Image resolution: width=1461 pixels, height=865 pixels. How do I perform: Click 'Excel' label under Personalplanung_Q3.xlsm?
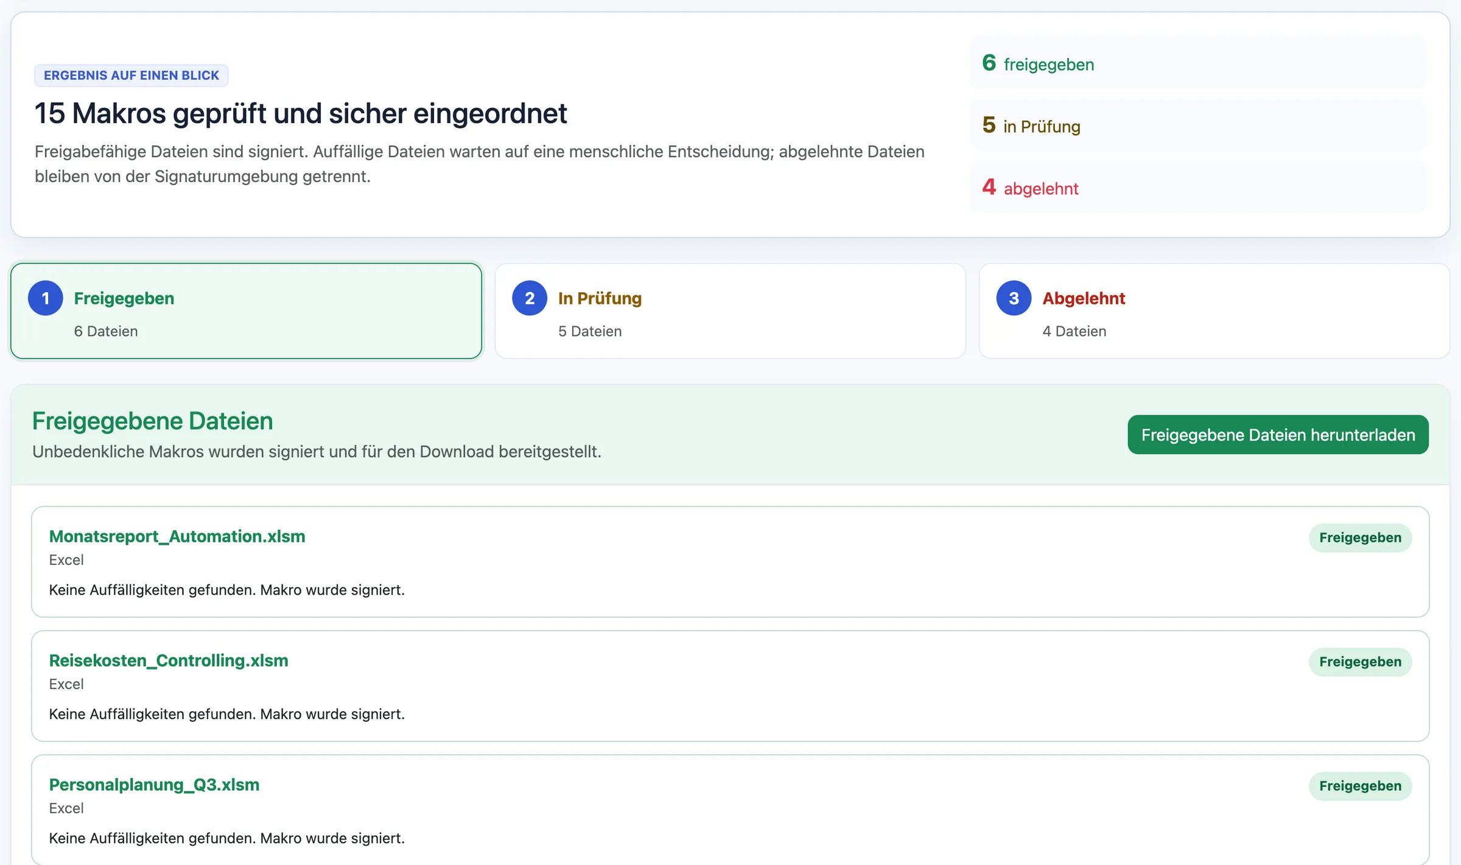click(66, 808)
